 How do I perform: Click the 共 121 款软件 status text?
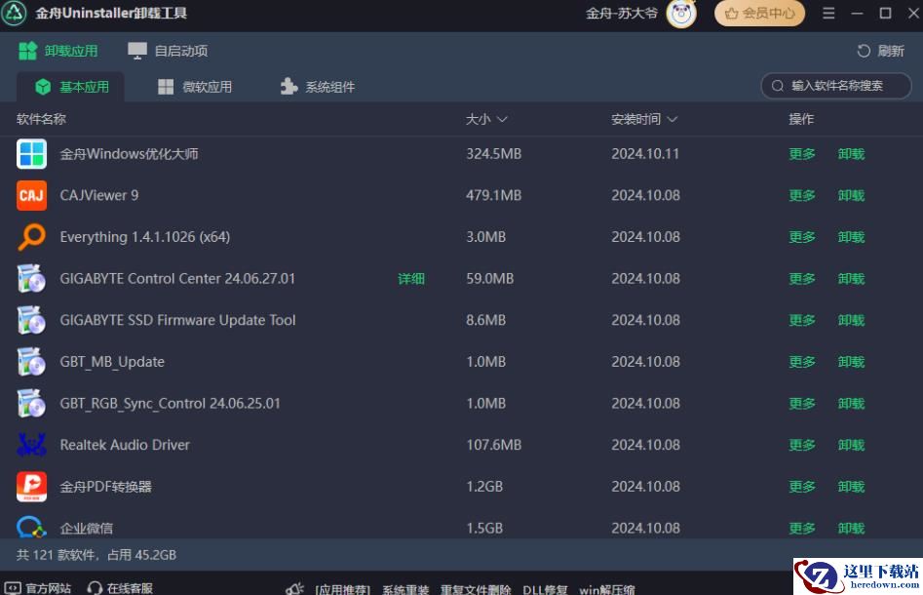(x=56, y=555)
